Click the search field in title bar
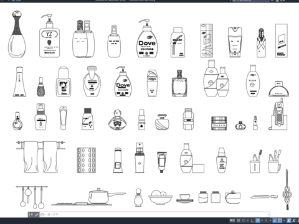 [x=250, y=1]
